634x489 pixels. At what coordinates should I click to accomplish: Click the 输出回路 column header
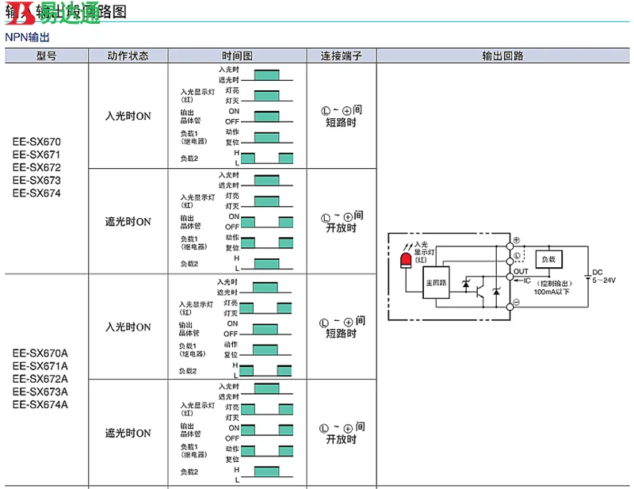(502, 55)
